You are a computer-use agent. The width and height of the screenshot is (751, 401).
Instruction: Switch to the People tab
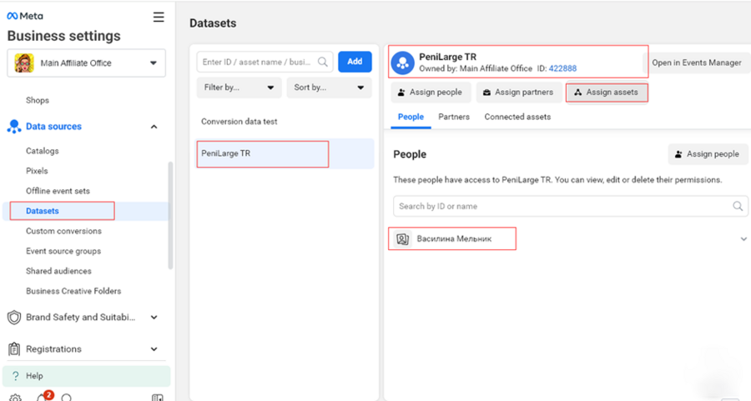tap(411, 117)
